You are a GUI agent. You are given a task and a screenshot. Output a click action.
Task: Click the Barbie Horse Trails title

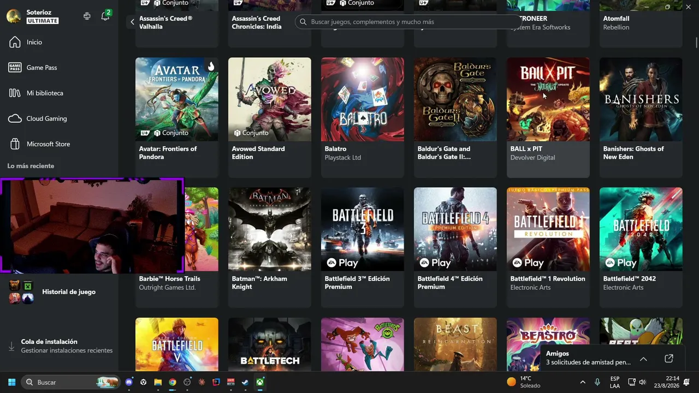click(170, 279)
